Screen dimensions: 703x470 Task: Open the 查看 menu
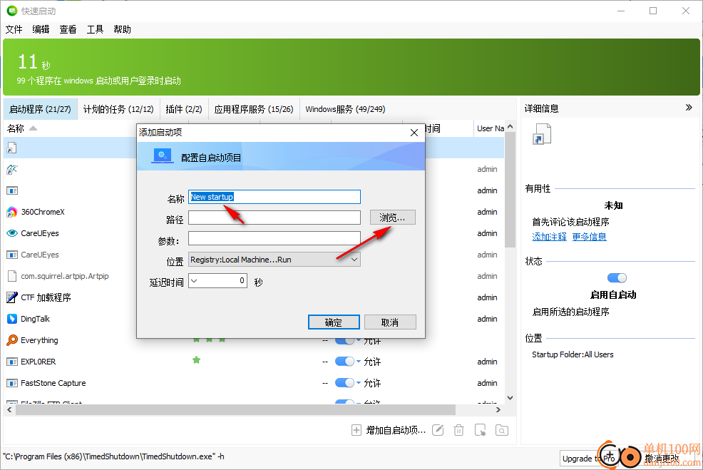click(x=68, y=30)
